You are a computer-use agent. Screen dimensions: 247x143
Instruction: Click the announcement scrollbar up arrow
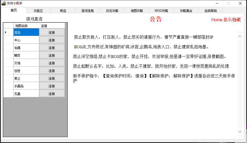coord(240,37)
